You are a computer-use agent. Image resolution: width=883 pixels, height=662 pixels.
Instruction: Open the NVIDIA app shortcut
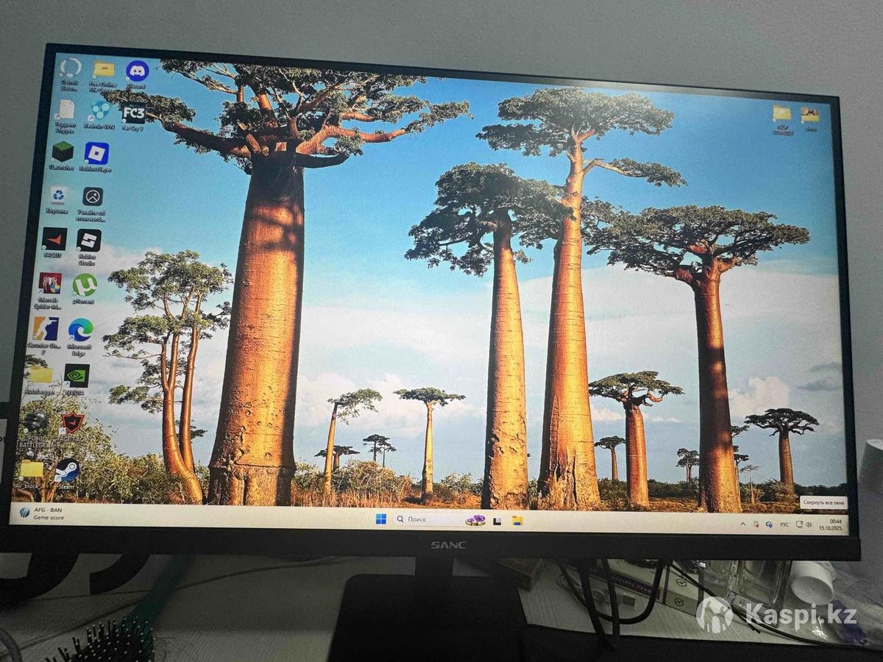[77, 375]
